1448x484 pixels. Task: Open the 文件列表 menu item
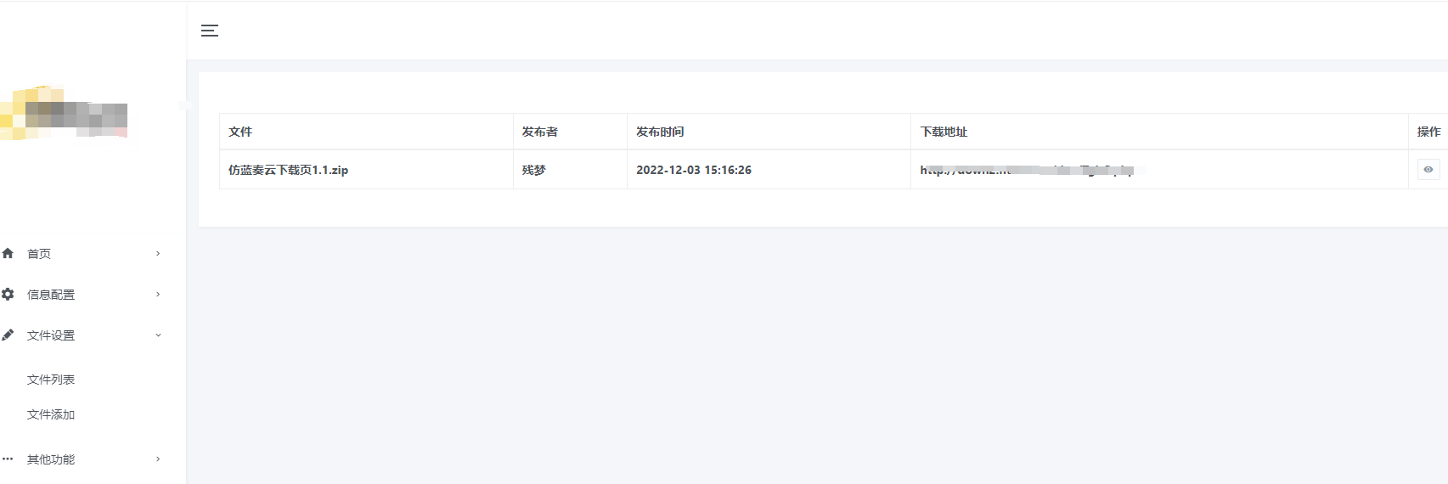51,380
